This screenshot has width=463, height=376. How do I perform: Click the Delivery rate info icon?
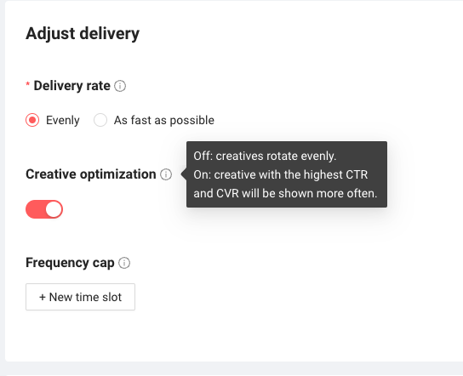[120, 86]
